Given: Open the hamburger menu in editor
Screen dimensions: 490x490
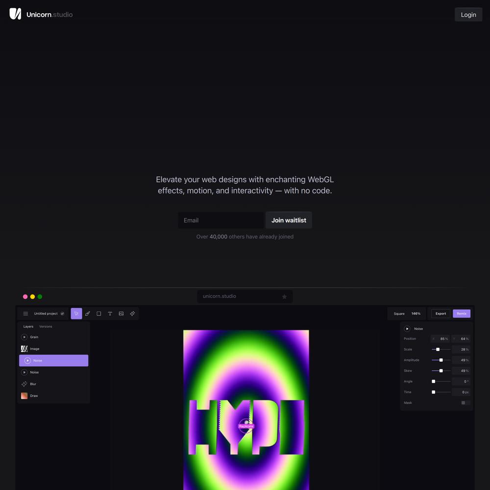Looking at the screenshot, I should 26,314.
